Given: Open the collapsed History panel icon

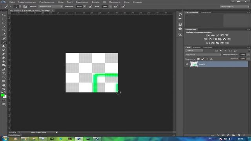Looking at the screenshot, I should (180, 14).
